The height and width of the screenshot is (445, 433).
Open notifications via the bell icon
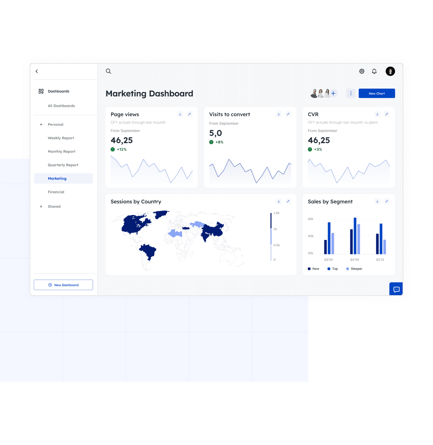374,71
